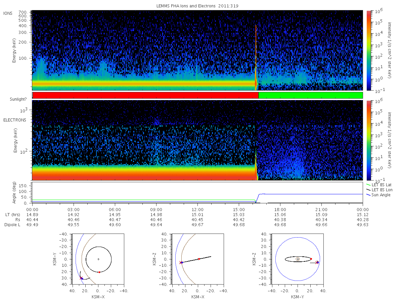Image resolution: width=403 pixels, height=302 pixels.
Task: Click the 15:00 time tick label
Action: pyautogui.click(x=239, y=209)
